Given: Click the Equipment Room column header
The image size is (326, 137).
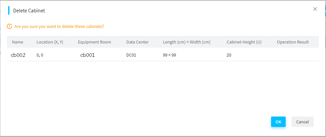Looking at the screenshot, I should pos(94,42).
